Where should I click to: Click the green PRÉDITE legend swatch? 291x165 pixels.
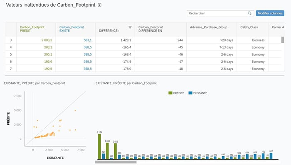(x=170, y=93)
